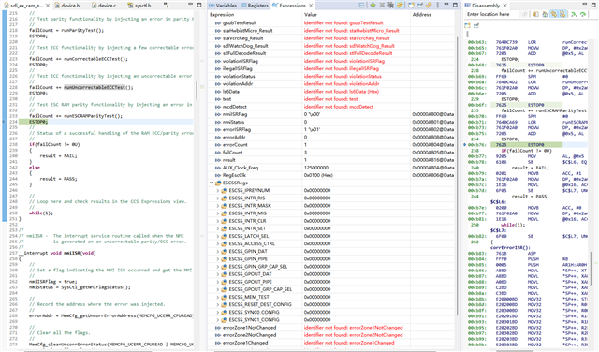
Task: Select the nmiISRFlag expression row
Action: [x=331, y=114]
